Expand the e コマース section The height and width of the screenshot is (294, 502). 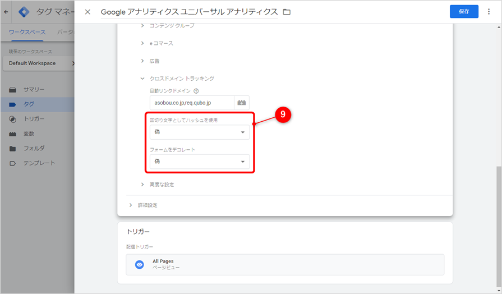(157, 43)
